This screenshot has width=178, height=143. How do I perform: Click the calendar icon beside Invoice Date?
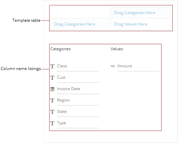[x=52, y=89]
